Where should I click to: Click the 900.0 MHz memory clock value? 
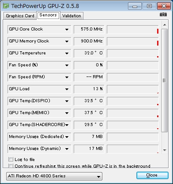click(89, 41)
